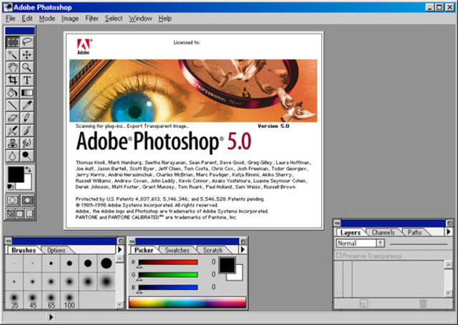This screenshot has height=325, width=458.
Task: Select the Magic Wand tool
Action: (13, 55)
